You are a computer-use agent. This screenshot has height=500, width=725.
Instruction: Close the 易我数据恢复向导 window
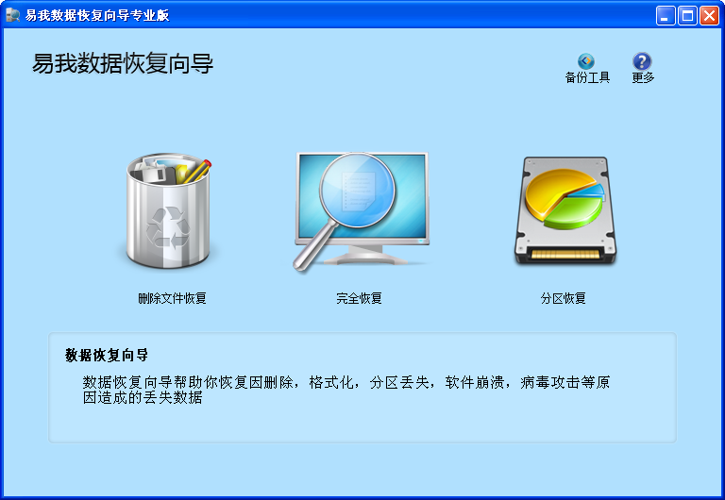pyautogui.click(x=709, y=16)
